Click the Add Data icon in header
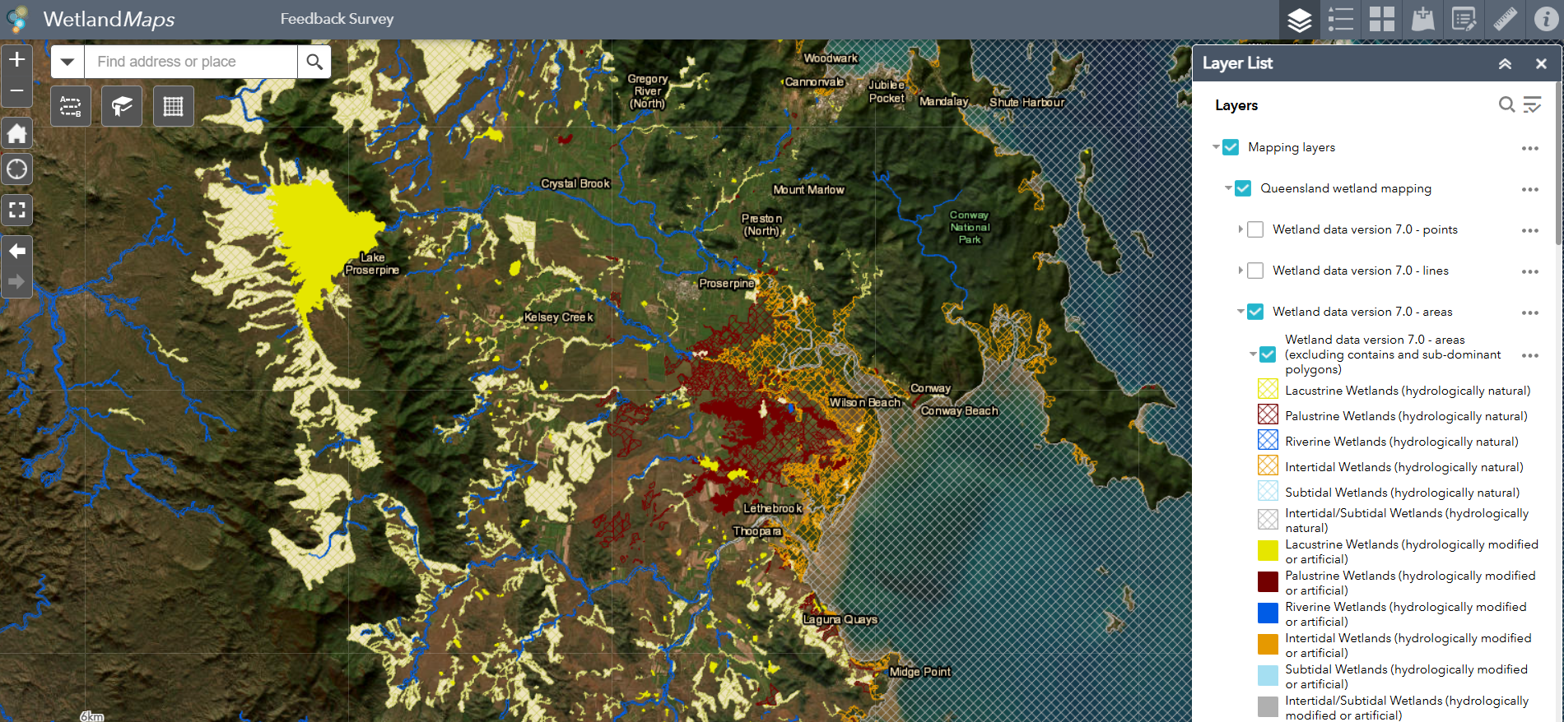This screenshot has height=722, width=1564. tap(1422, 19)
